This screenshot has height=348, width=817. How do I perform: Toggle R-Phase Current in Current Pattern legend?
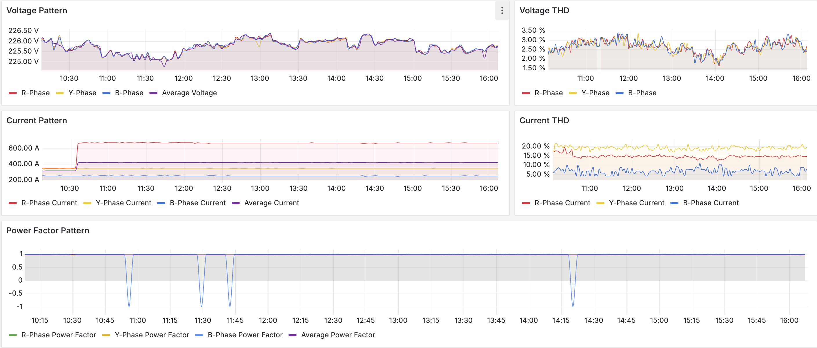pos(49,203)
